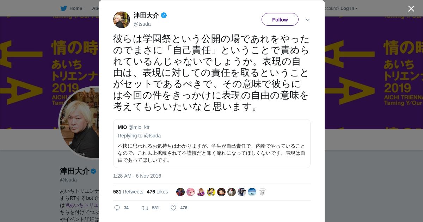Open the #あいちトリエ hashtag in the bio
This screenshot has width=423, height=222.
coord(82,205)
